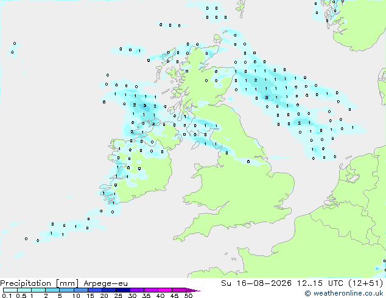This screenshot has height=298, width=386.
Task: Click the date 'Su 16-08-2026'
Action: (256, 283)
